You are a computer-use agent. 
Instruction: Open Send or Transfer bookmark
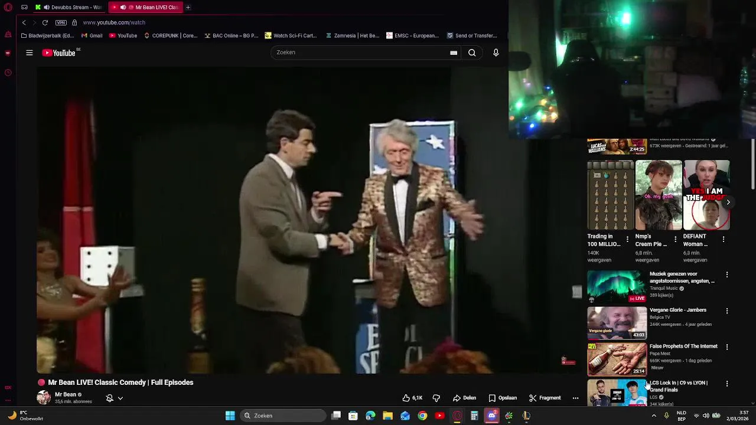[472, 35]
